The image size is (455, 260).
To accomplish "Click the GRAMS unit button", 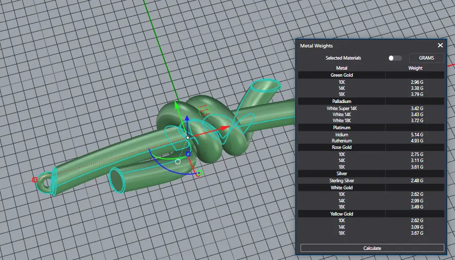I will click(x=426, y=58).
